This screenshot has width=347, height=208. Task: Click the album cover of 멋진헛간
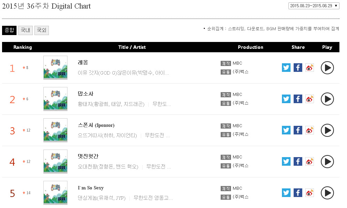(x=55, y=162)
